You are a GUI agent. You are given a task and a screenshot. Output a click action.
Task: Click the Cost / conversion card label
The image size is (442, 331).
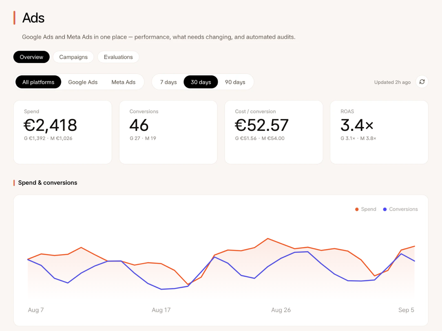coord(255,111)
